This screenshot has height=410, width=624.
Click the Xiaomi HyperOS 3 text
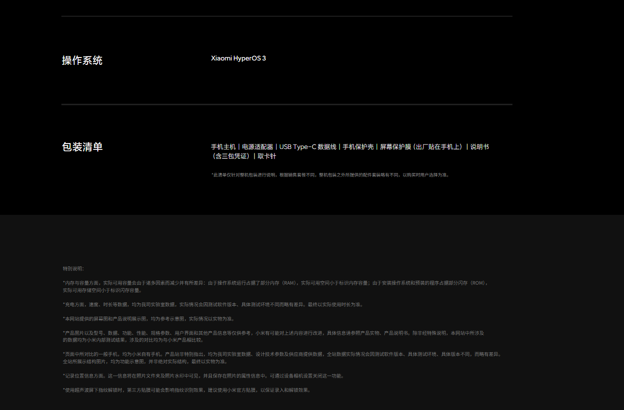[238, 59]
